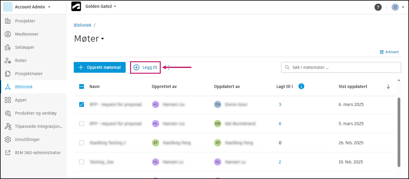
Task: Click the help question mark icon
Action: point(378,7)
